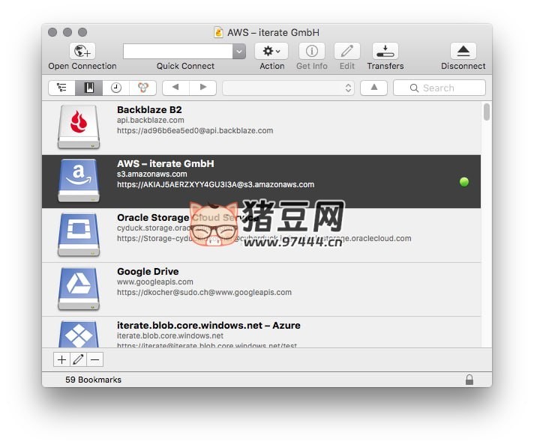
Task: Switch to the outline browser view
Action: (x=61, y=88)
